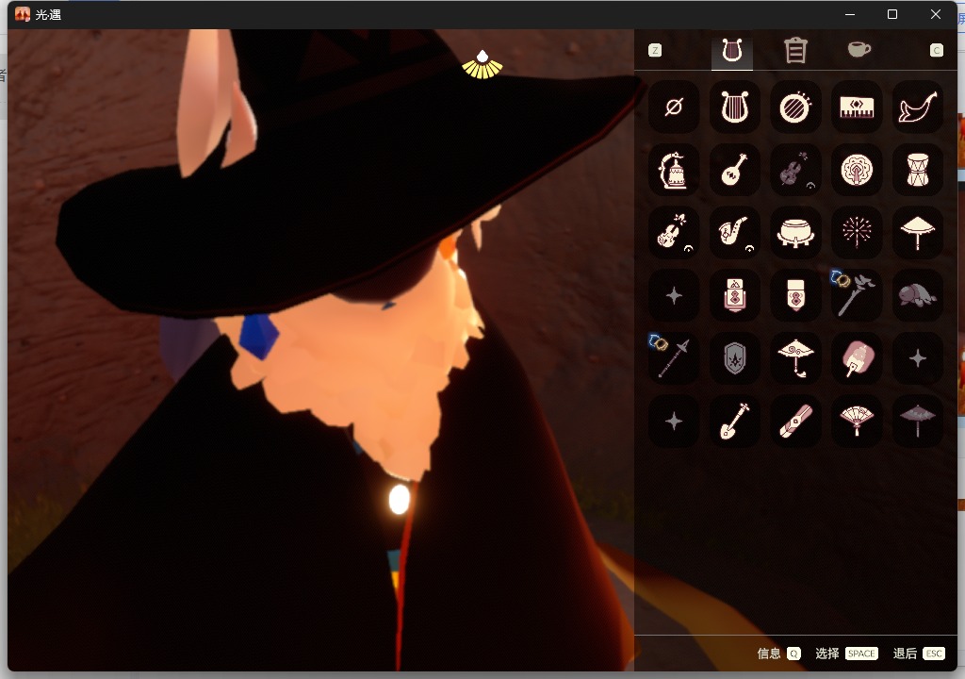Choose the round tambourine hand drum

pyautogui.click(x=795, y=108)
